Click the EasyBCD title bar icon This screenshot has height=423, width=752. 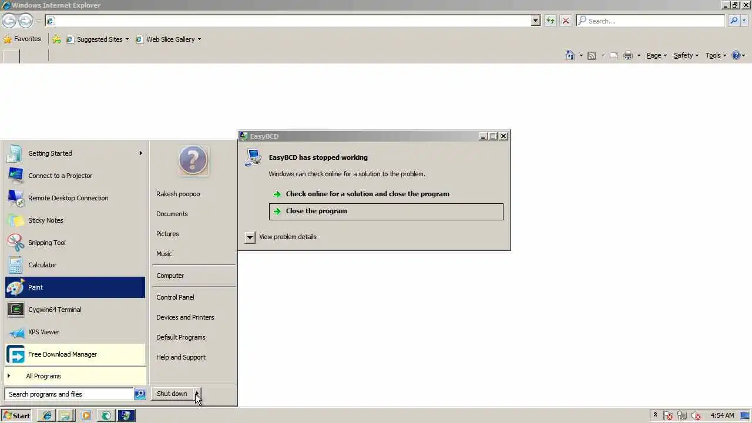[244, 136]
